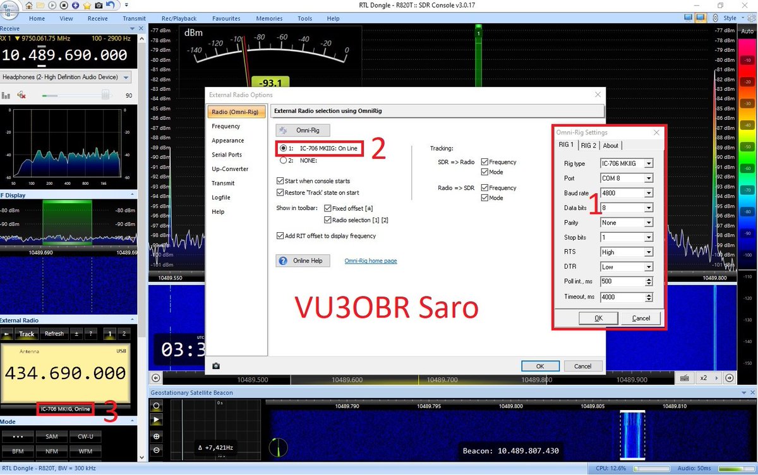Viewport: 758px width, 475px height.
Task: Click the open folder icon in quick toolbar
Action: (x=40, y=6)
